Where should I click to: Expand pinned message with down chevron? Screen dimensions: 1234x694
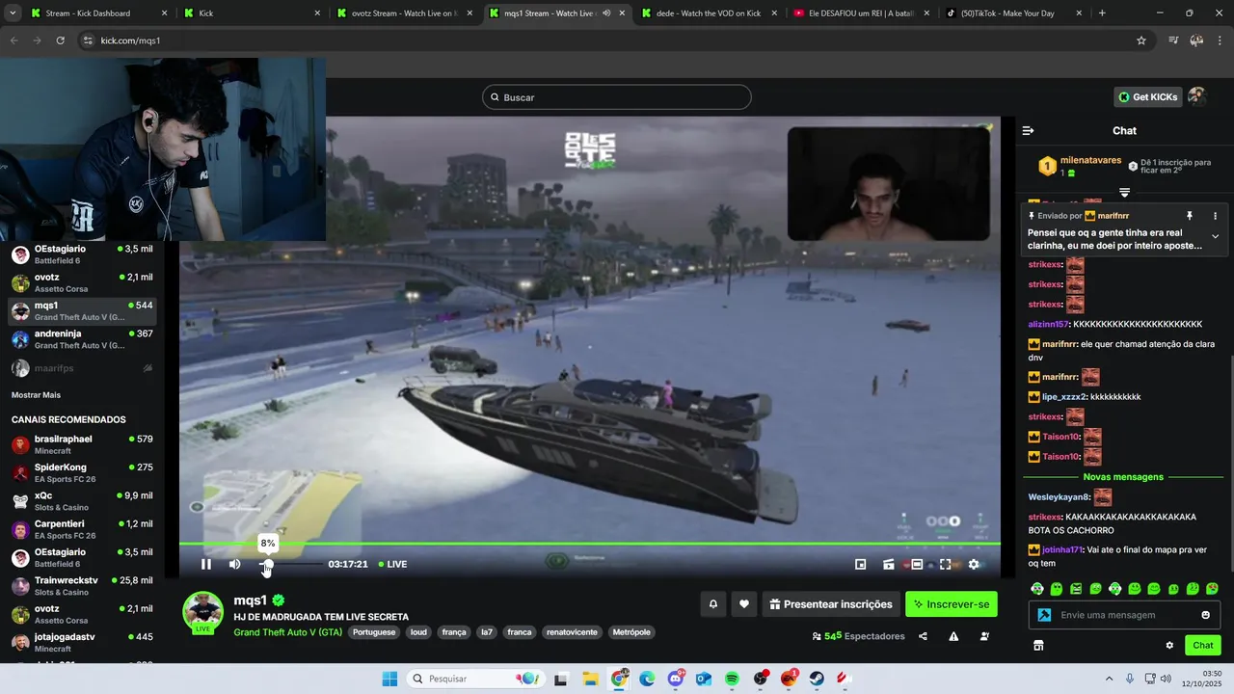(1215, 236)
